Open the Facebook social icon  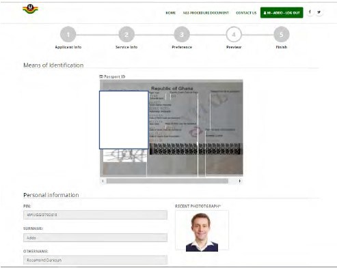point(310,12)
